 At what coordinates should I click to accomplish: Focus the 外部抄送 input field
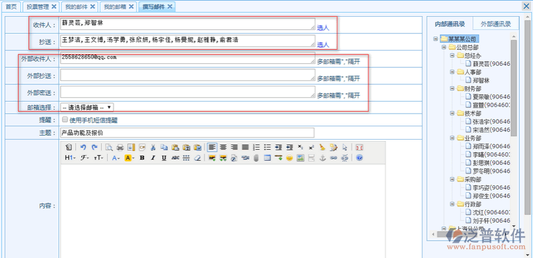tap(188, 75)
